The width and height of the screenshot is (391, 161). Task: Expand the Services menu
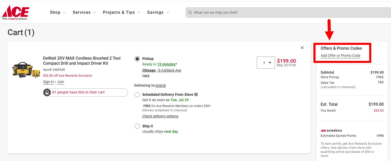pyautogui.click(x=84, y=12)
